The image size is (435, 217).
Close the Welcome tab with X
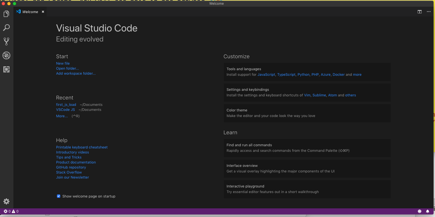point(43,12)
